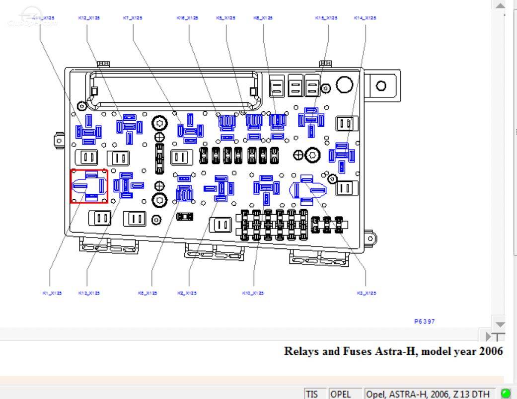Click the K1_X125 label

point(52,293)
